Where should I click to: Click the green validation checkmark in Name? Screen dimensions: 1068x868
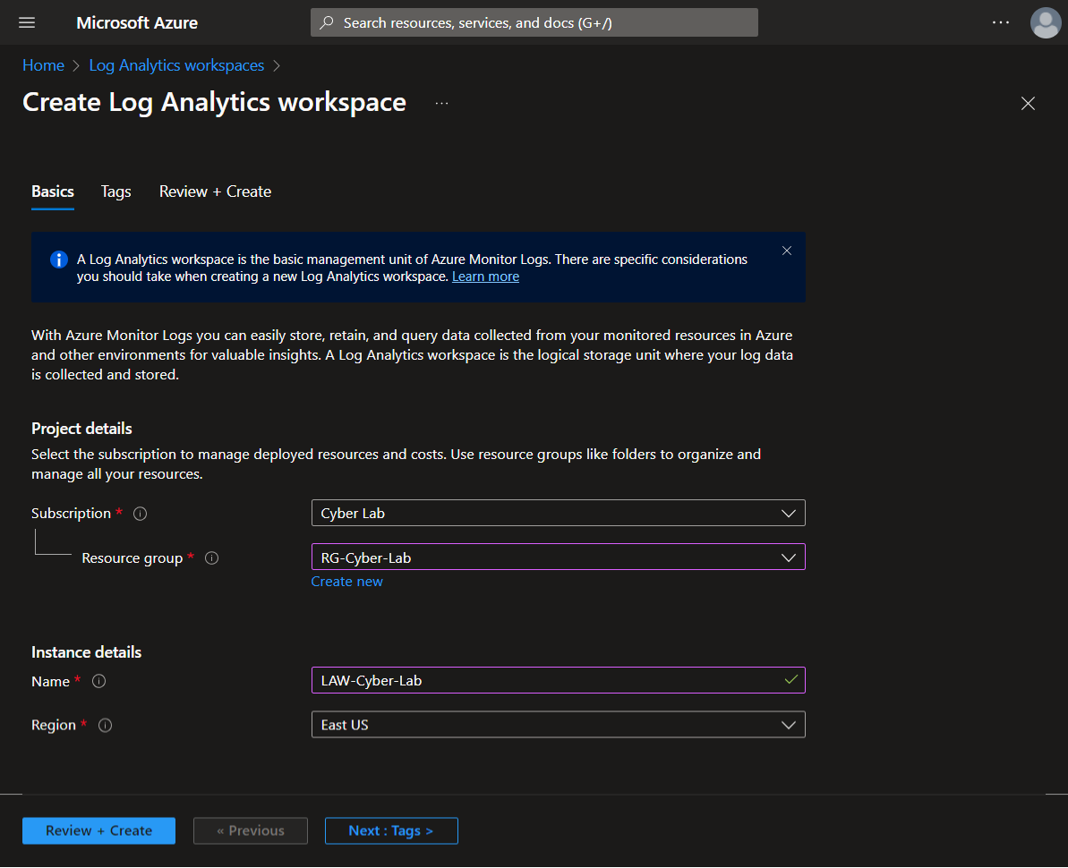(x=790, y=680)
